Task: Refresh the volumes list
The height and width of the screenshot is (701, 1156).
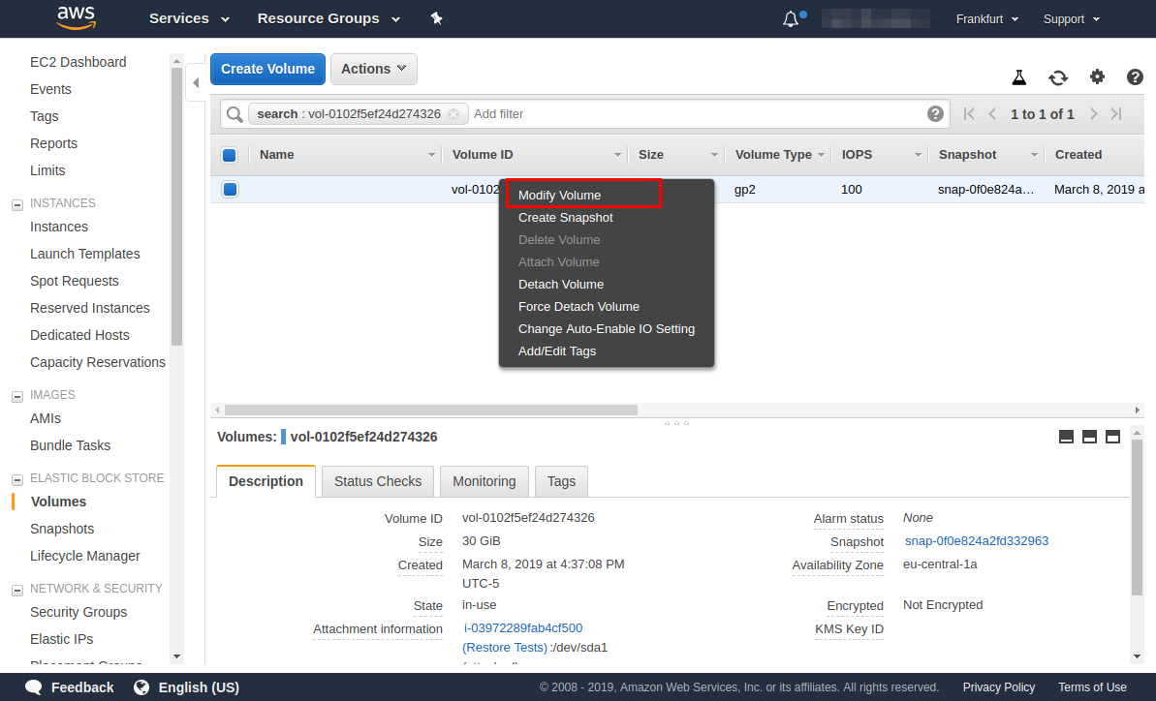Action: click(1057, 76)
